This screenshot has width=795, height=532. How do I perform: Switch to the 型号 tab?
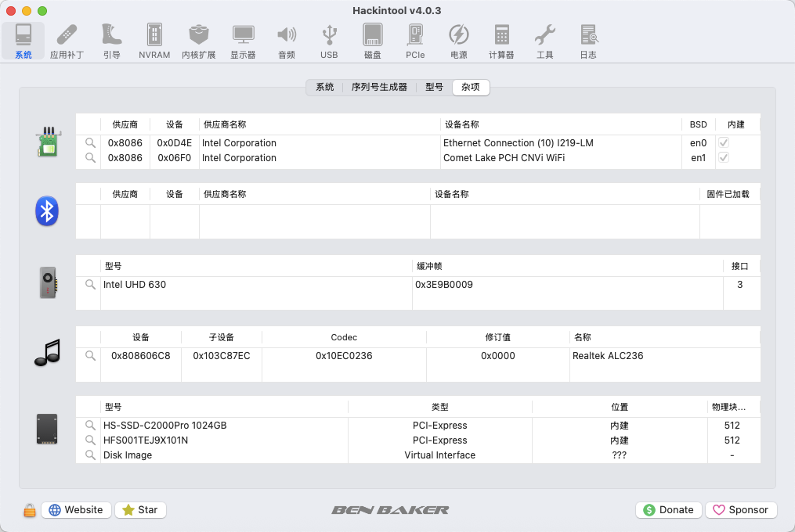point(434,87)
